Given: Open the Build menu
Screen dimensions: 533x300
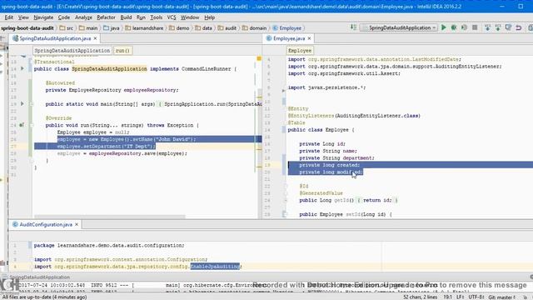Looking at the screenshot, I should pos(126,17).
